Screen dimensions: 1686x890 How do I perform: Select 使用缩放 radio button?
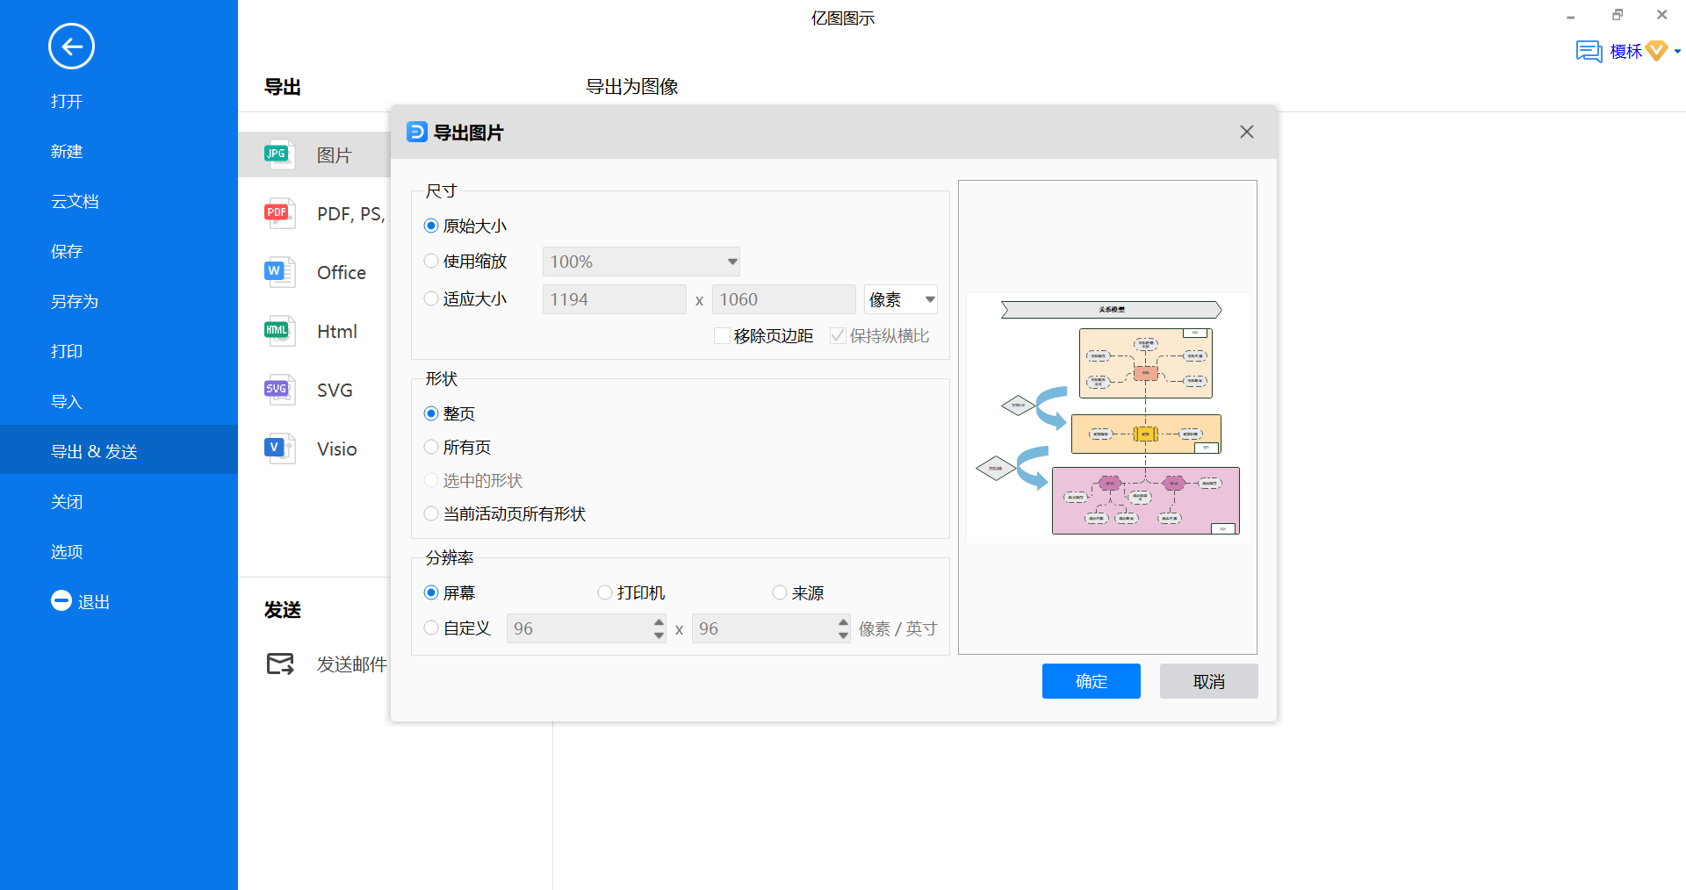(x=431, y=261)
